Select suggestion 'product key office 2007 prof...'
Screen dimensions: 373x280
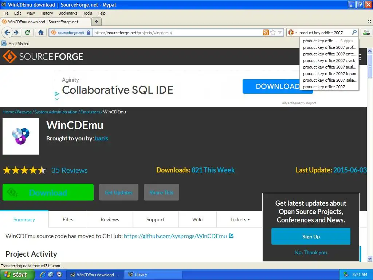329,47
